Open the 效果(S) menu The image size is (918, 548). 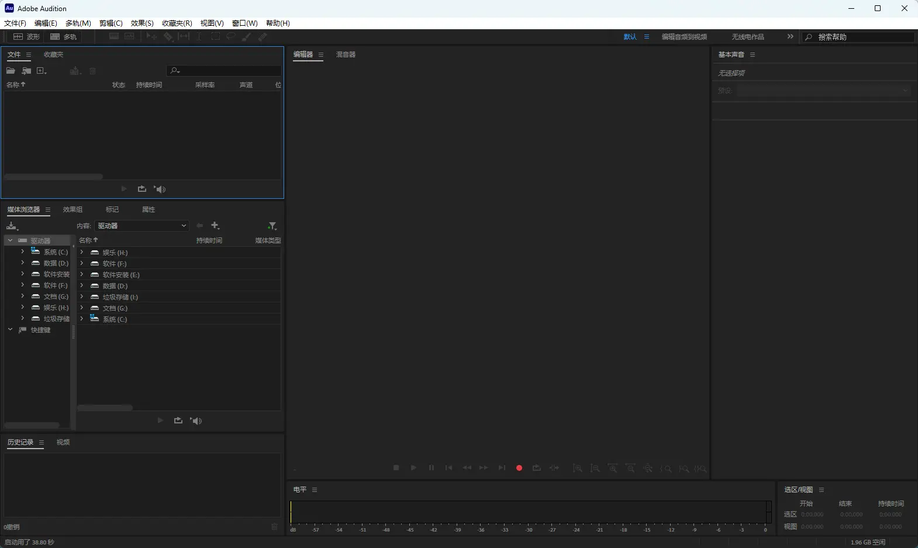click(x=142, y=23)
